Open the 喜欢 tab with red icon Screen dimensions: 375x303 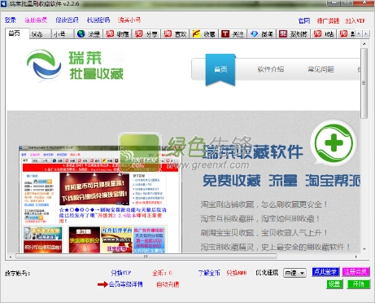(175, 34)
